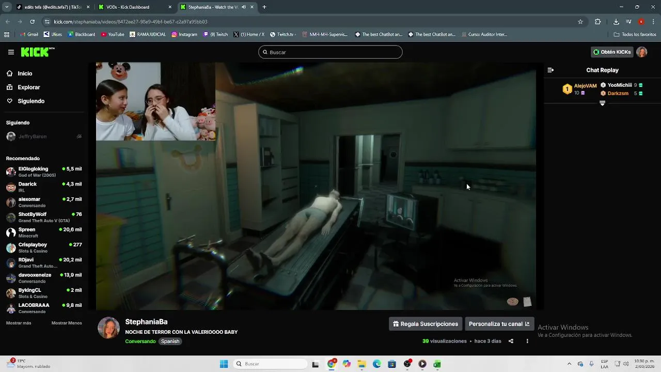Click Personaliza tu canal button

[499, 324]
